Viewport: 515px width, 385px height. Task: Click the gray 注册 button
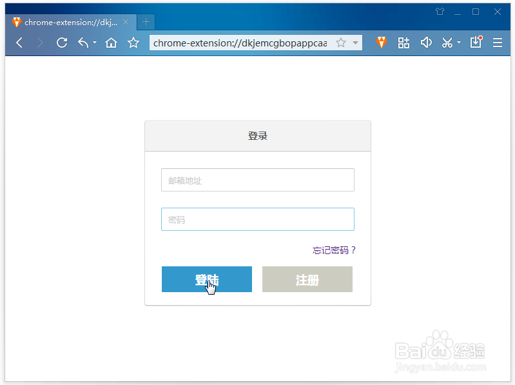point(307,279)
